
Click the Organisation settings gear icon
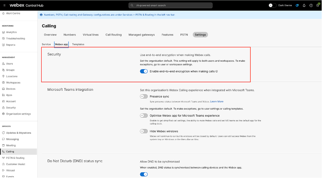[x=3, y=114]
